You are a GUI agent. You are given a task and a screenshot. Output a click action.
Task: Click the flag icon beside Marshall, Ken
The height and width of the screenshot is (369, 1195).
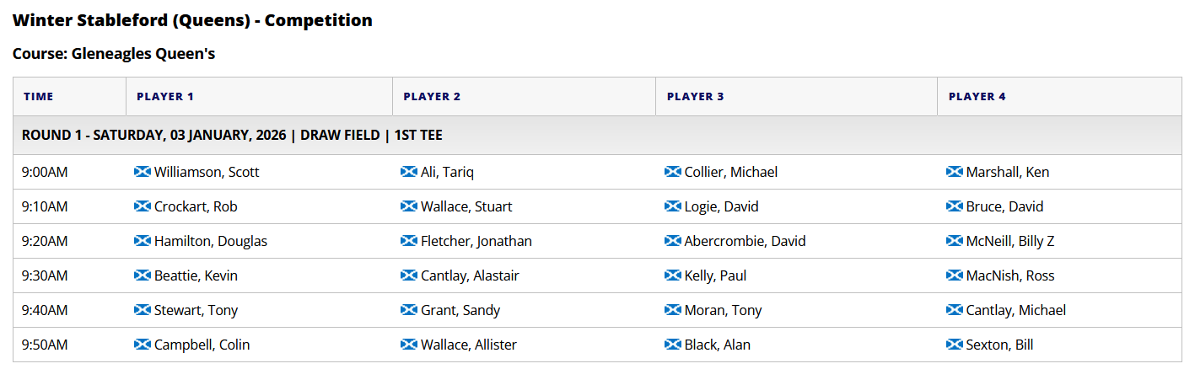955,172
